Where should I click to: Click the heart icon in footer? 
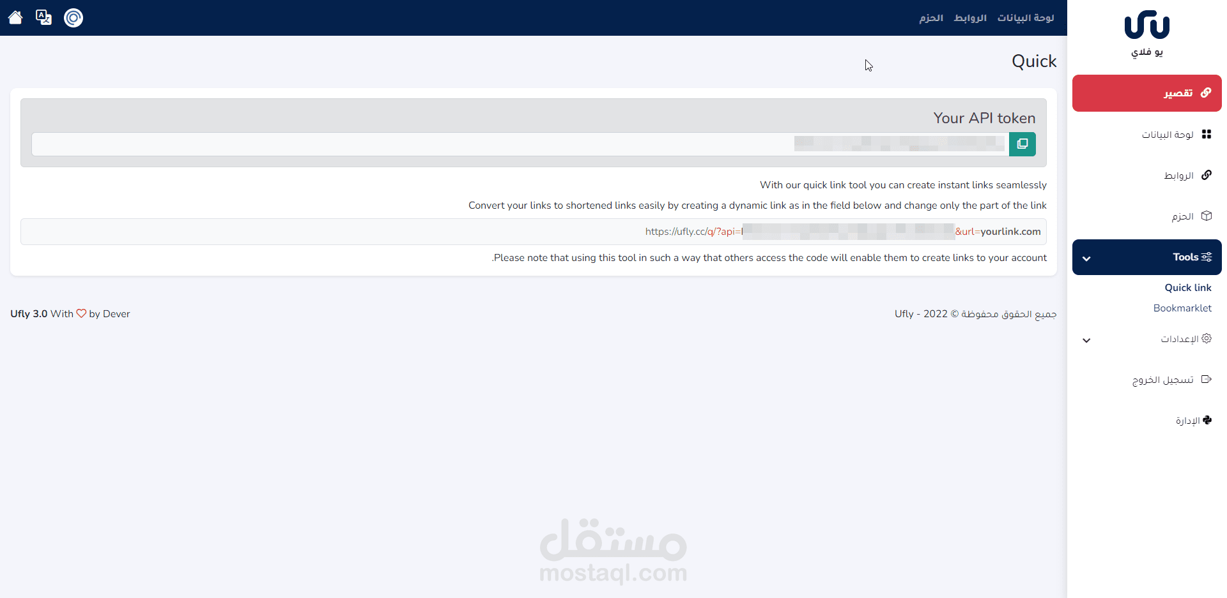pyautogui.click(x=81, y=313)
